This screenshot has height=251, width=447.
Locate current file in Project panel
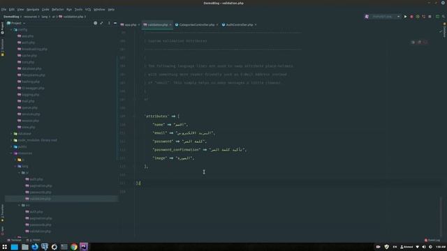click(95, 23)
